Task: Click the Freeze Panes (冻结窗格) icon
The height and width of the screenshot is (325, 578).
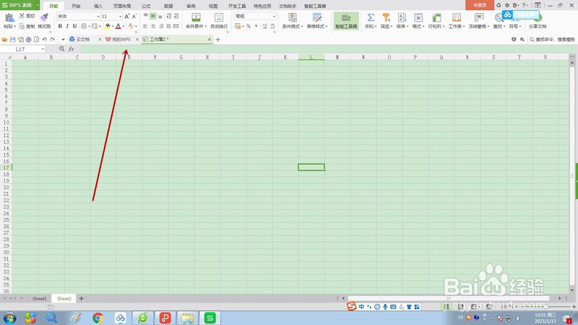Action: click(479, 17)
